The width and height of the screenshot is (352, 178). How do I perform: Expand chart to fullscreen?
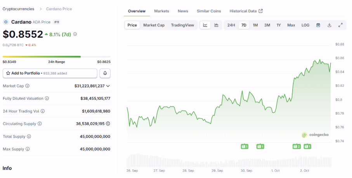(x=340, y=25)
